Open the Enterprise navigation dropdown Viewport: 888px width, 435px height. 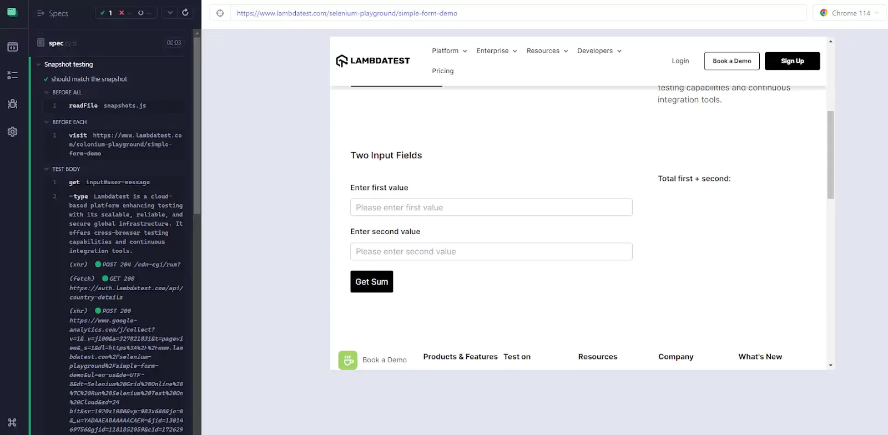tap(497, 50)
